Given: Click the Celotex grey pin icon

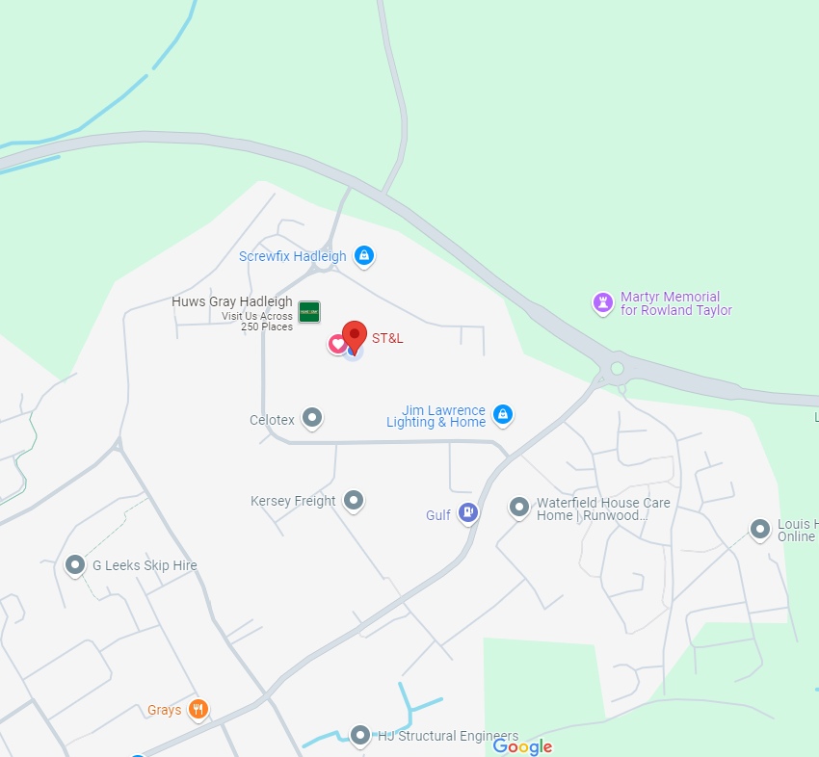Looking at the screenshot, I should coord(312,418).
